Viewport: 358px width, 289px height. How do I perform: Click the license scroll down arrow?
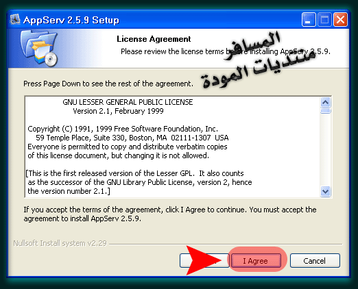(x=325, y=191)
